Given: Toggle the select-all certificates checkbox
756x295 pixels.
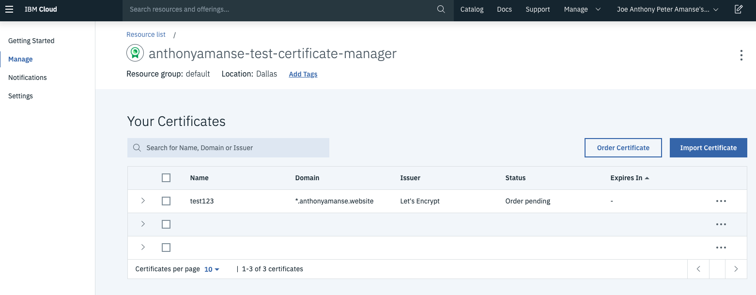Looking at the screenshot, I should coord(166,178).
